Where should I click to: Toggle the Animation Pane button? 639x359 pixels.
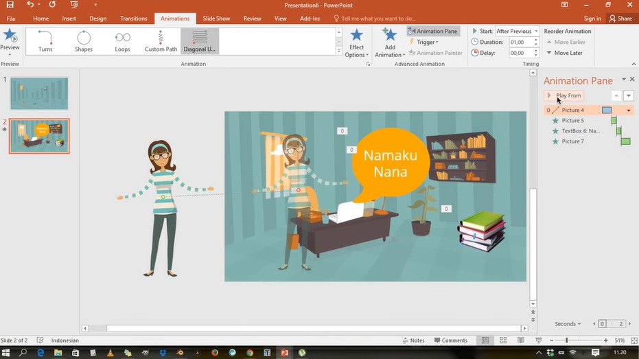click(433, 31)
